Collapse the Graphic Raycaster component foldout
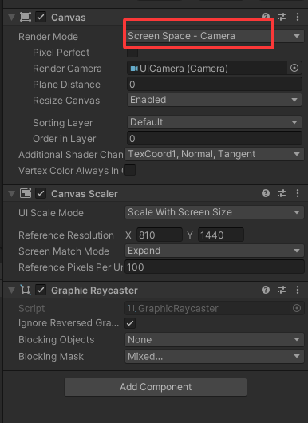This screenshot has height=423, width=308. [x=11, y=291]
